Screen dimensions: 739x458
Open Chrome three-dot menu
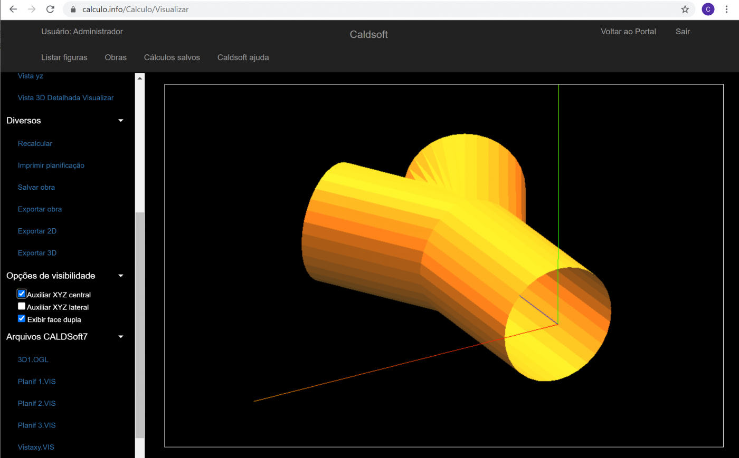(726, 9)
